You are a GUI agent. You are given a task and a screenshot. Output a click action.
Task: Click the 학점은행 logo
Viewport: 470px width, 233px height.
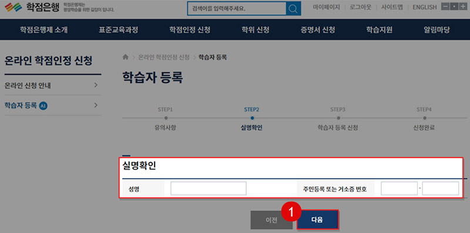32,7
